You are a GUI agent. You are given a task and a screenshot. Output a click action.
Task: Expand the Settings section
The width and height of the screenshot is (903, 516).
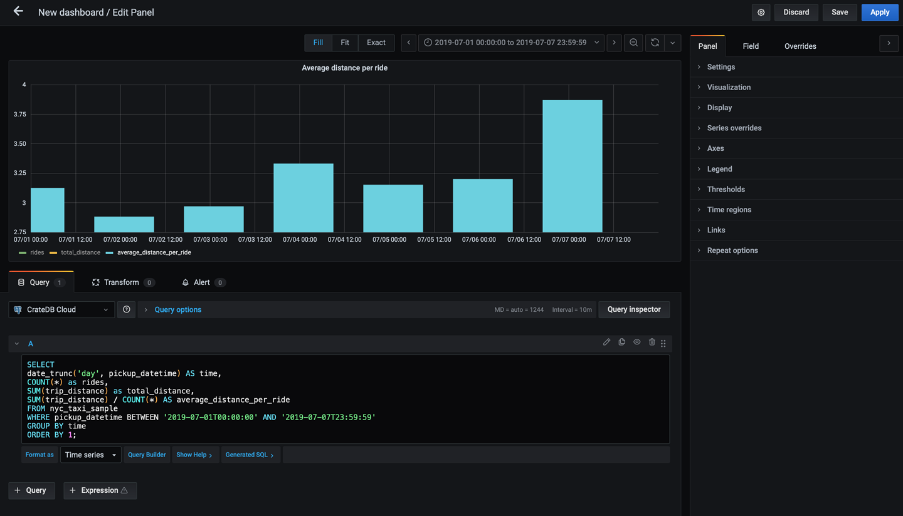(x=796, y=67)
